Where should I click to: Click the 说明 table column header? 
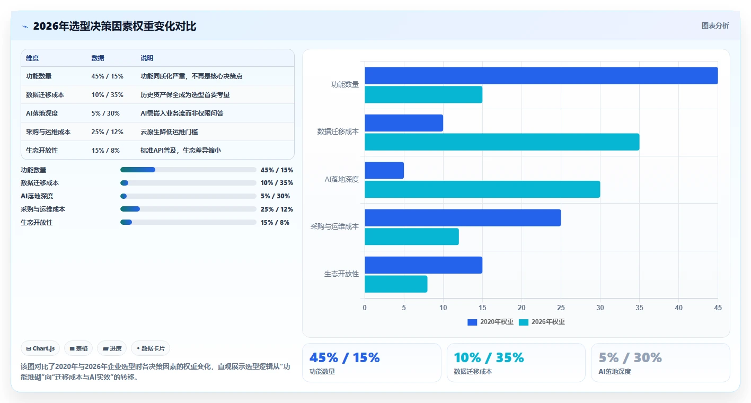(x=147, y=58)
